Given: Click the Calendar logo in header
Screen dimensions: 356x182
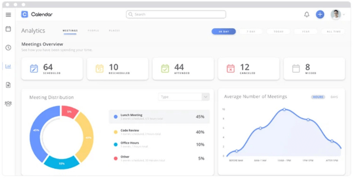Looking at the screenshot, I should click(x=37, y=14).
